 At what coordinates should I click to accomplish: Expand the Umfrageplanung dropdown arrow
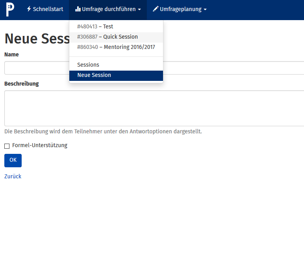[205, 9]
